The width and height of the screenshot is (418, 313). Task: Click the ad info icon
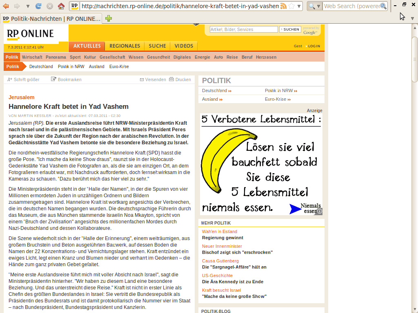(x=319, y=212)
